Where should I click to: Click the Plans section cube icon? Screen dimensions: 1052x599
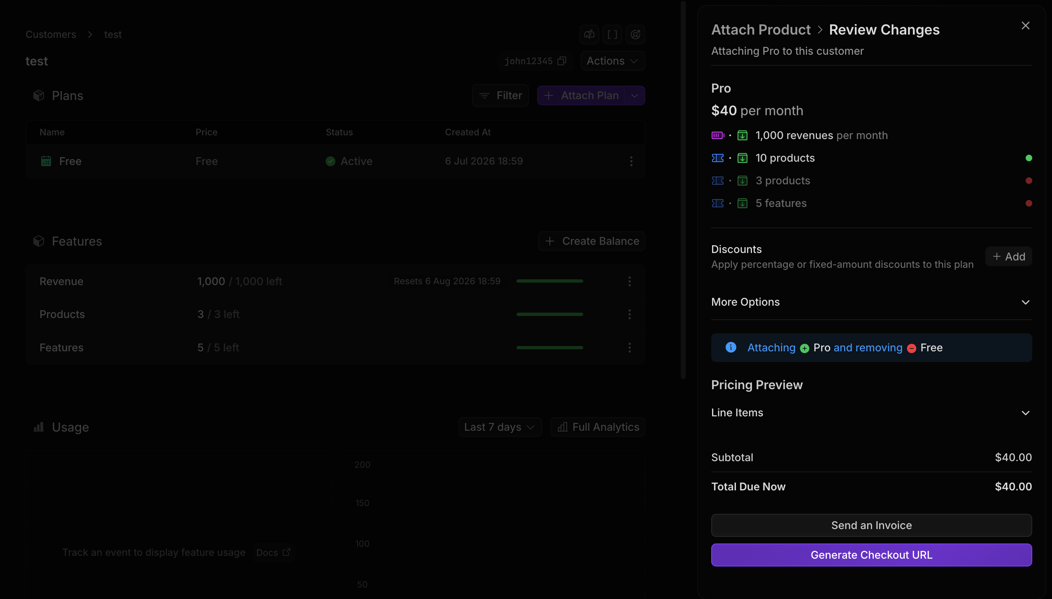[x=39, y=95]
